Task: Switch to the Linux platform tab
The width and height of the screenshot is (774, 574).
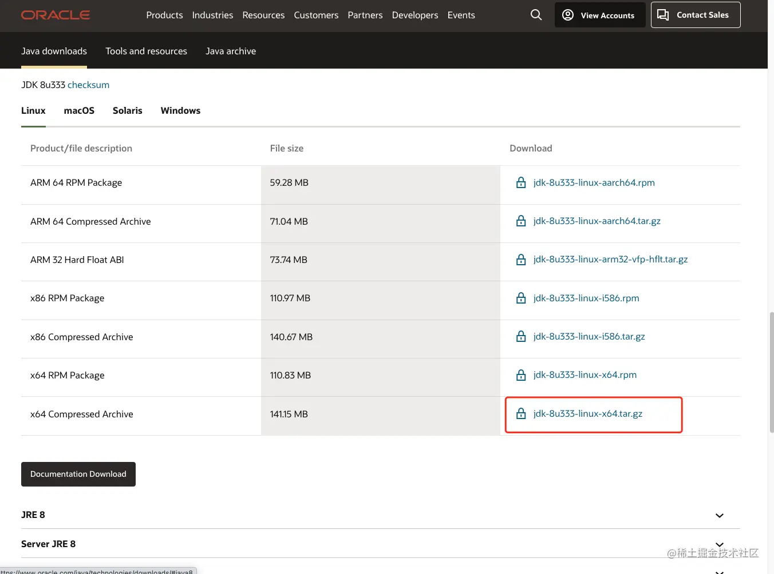Action: [x=33, y=110]
